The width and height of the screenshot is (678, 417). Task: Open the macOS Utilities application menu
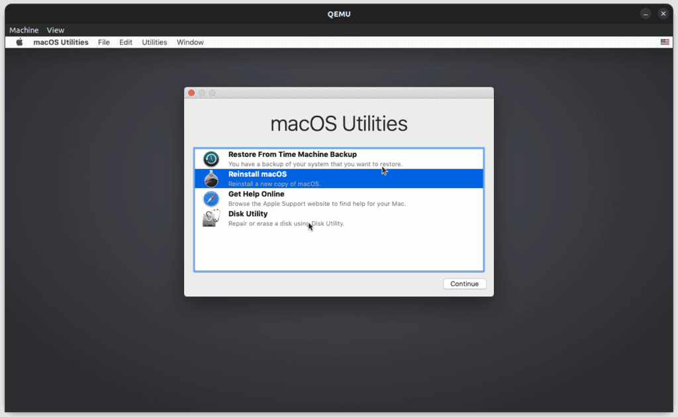pos(60,42)
